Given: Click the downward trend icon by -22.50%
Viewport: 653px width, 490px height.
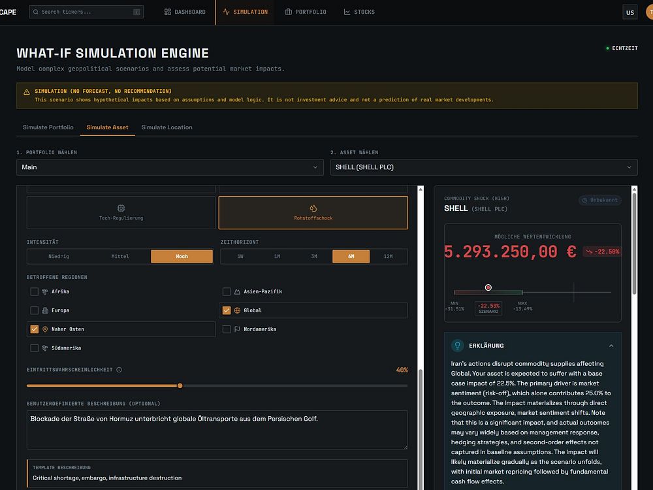Looking at the screenshot, I should coord(589,252).
